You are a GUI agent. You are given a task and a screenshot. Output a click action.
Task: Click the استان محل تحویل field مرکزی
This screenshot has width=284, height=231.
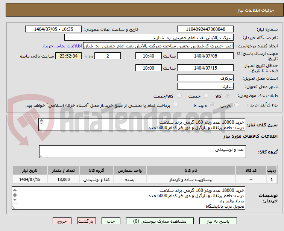click(x=205, y=78)
